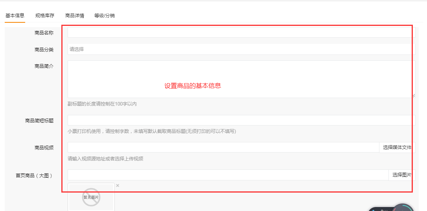The image size is (427, 211).
Task: Click the 商品简短标题 label
Action: 39,121
